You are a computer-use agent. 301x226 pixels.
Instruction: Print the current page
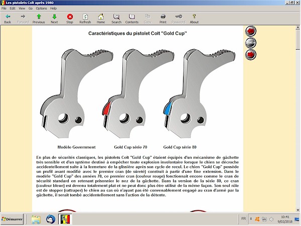tap(163, 19)
